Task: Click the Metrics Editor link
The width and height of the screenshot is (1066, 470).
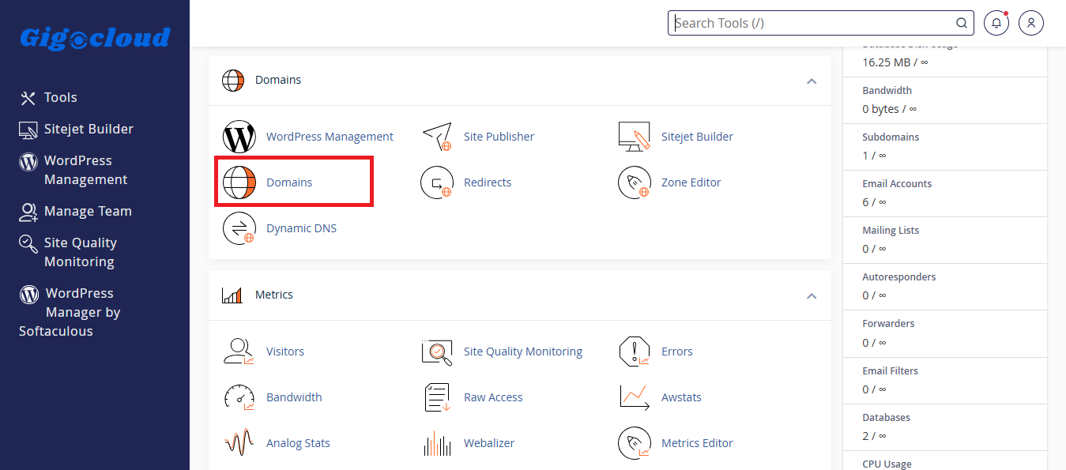Action: [697, 443]
